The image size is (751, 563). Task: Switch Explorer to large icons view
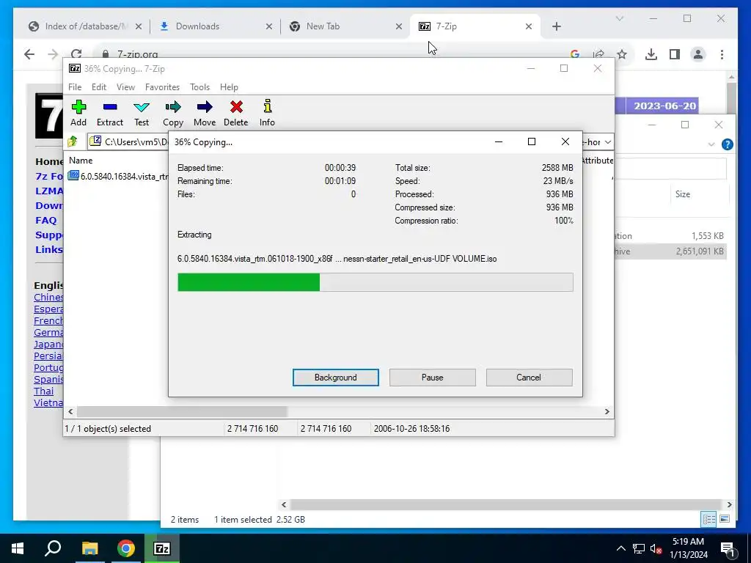pos(725,519)
